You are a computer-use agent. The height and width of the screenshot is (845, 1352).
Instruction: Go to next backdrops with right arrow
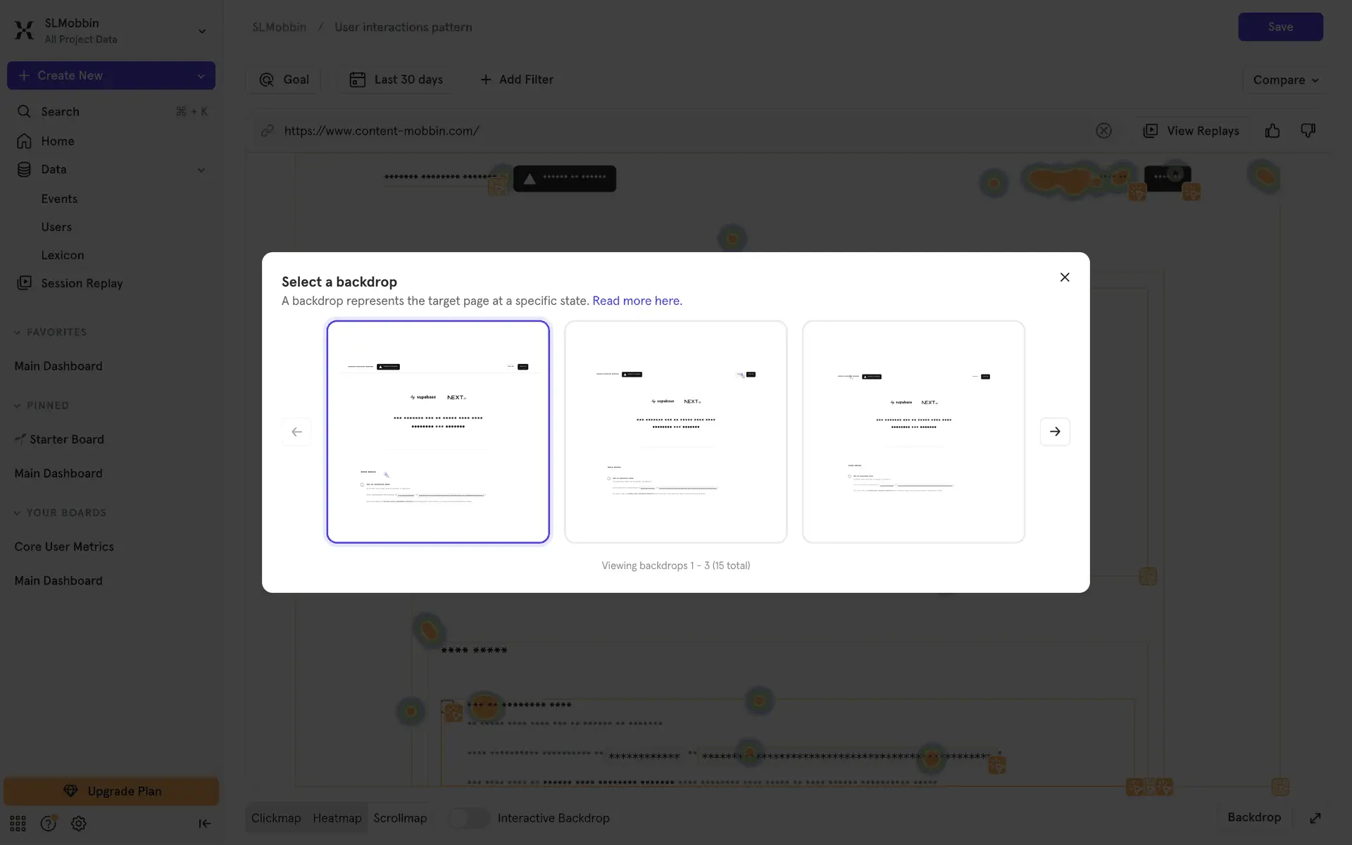pos(1054,432)
